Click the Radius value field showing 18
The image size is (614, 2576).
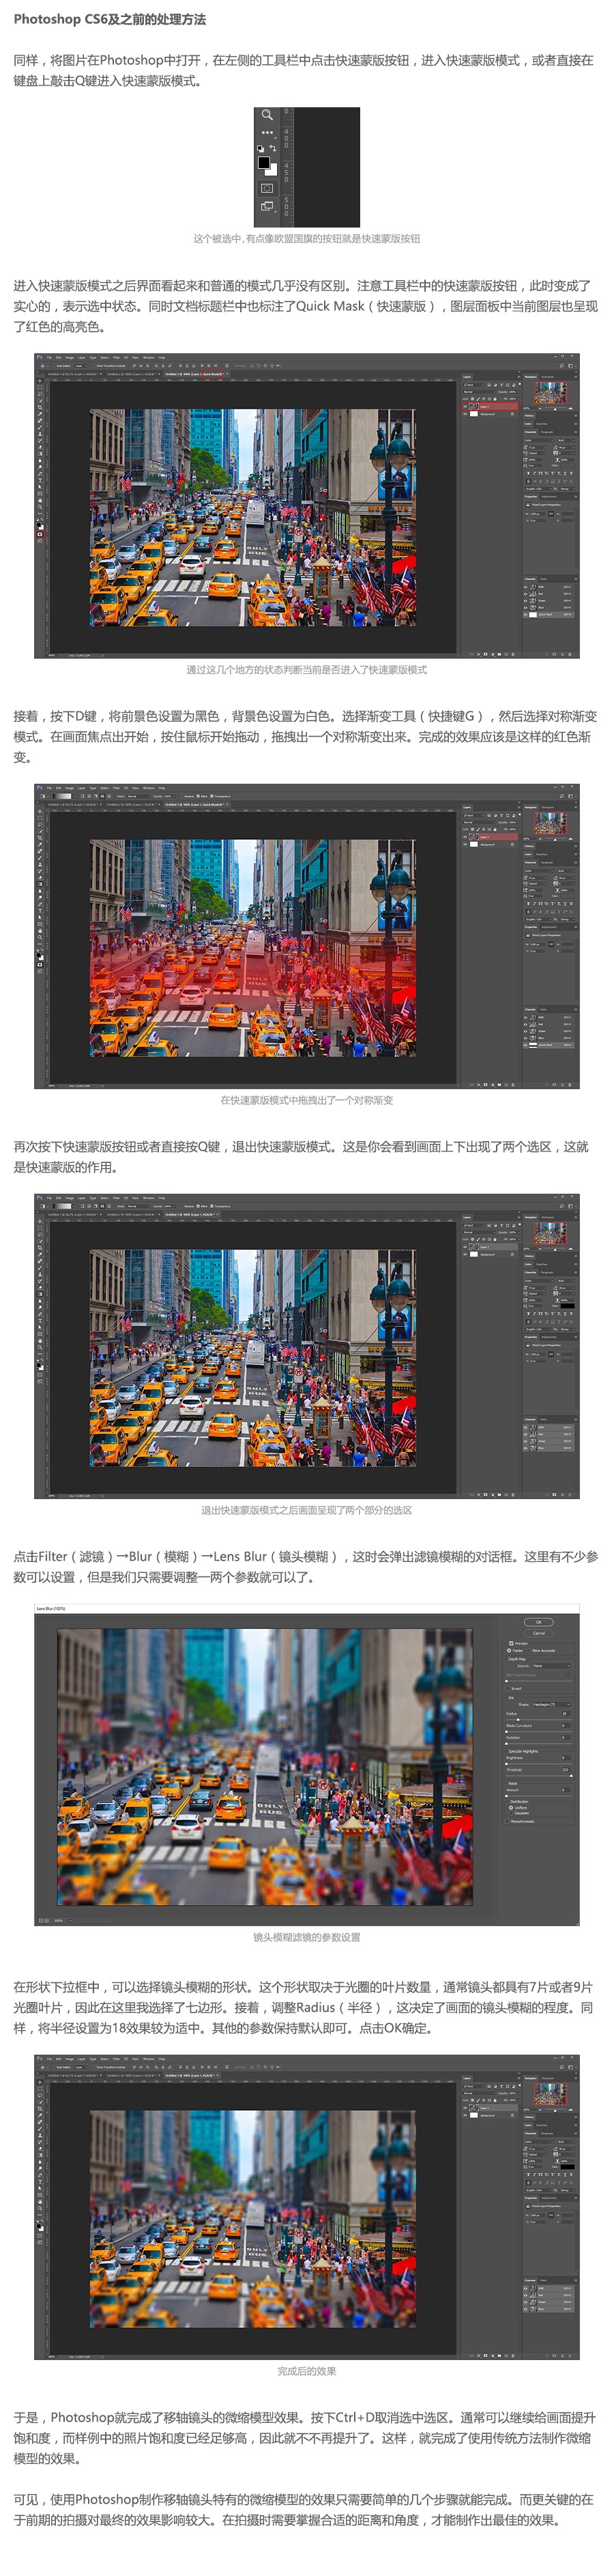566,1714
